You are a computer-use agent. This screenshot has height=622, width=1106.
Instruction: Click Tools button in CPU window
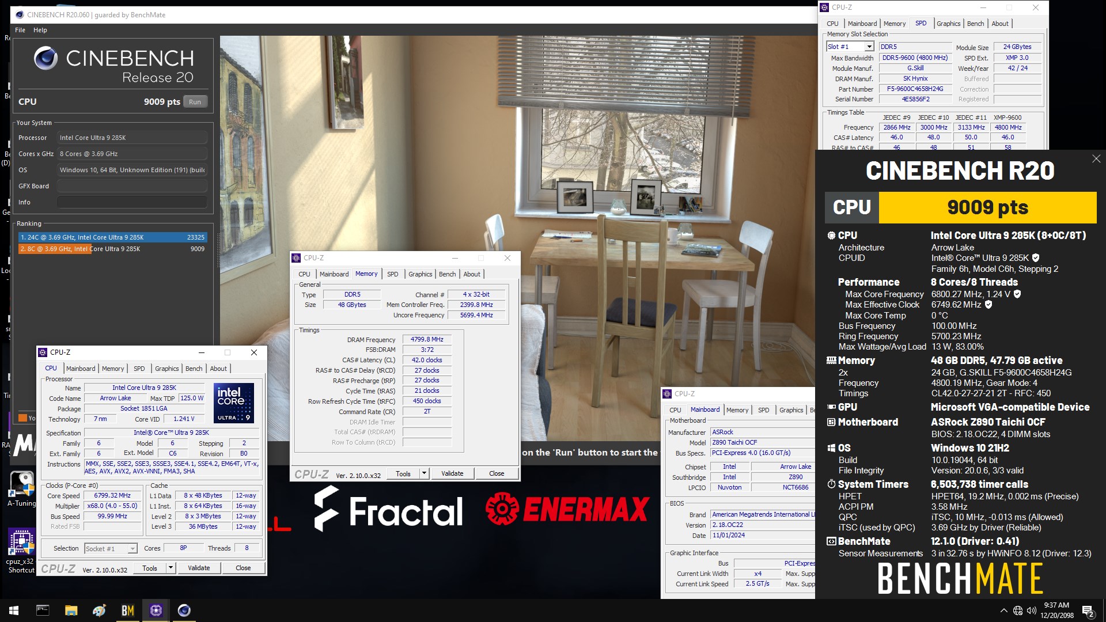click(150, 568)
